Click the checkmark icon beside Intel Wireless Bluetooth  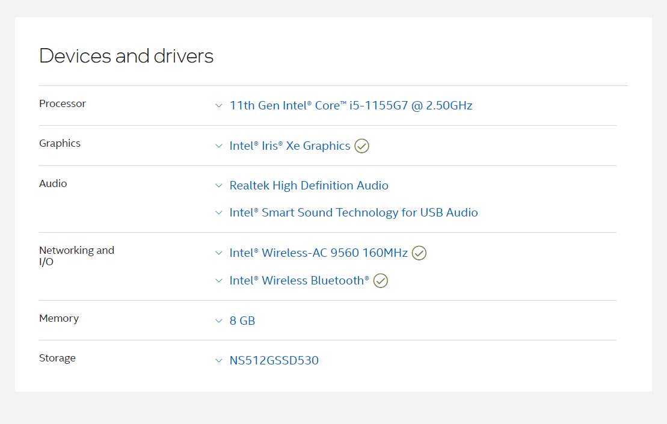[x=380, y=281]
